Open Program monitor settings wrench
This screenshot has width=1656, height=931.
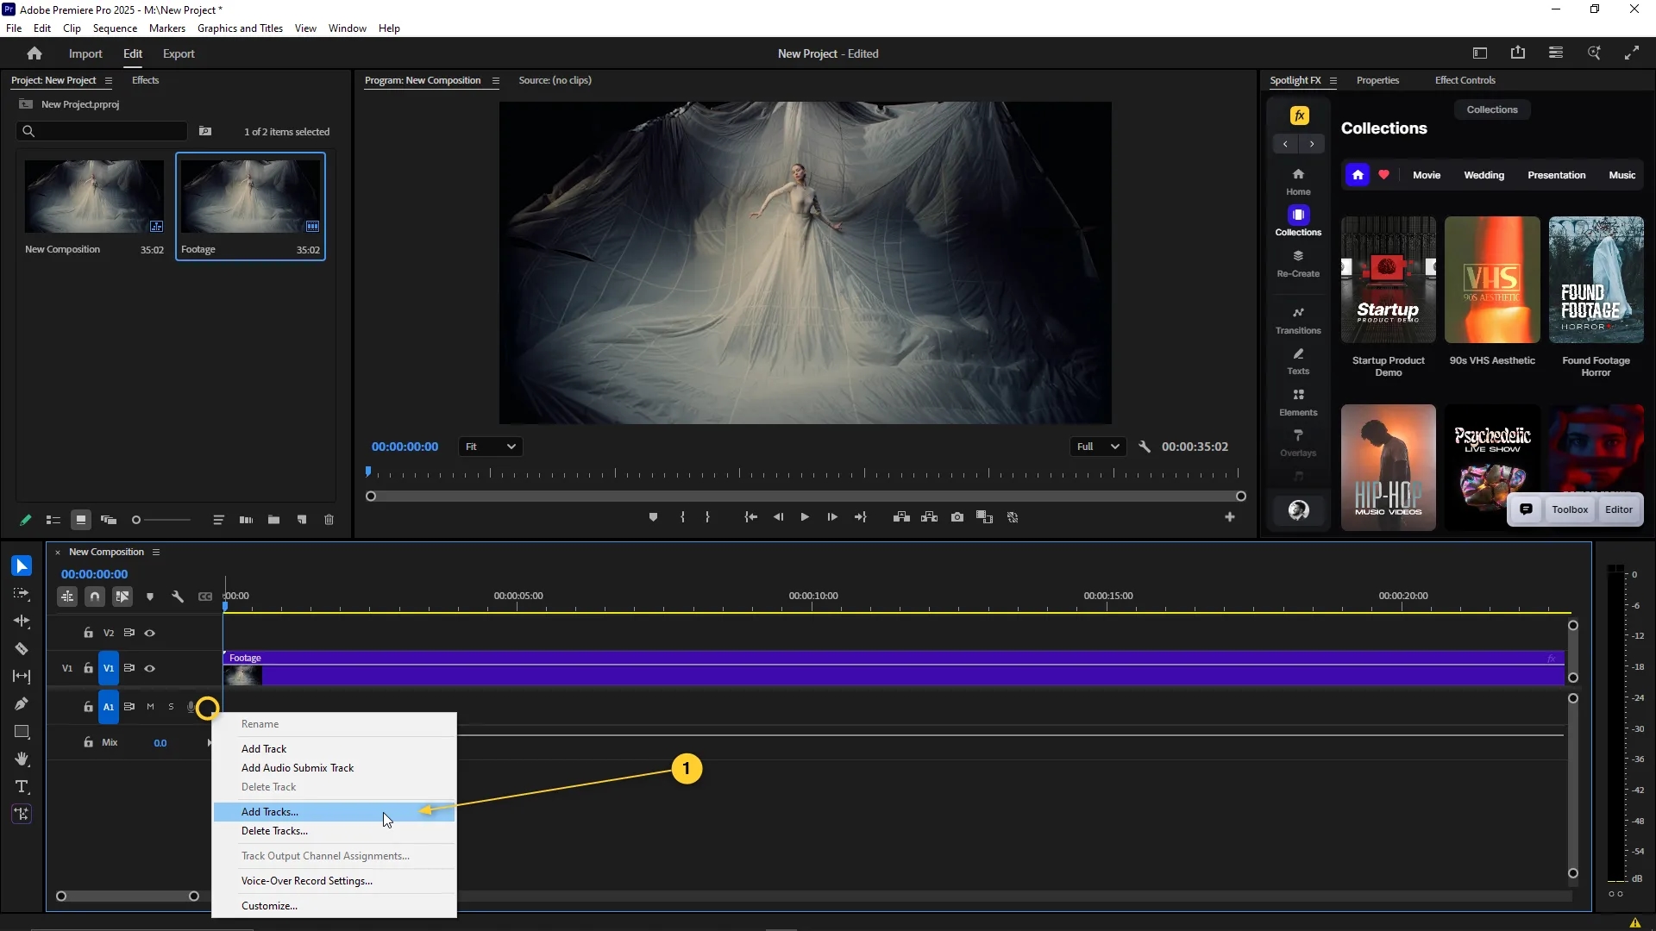(x=1145, y=447)
